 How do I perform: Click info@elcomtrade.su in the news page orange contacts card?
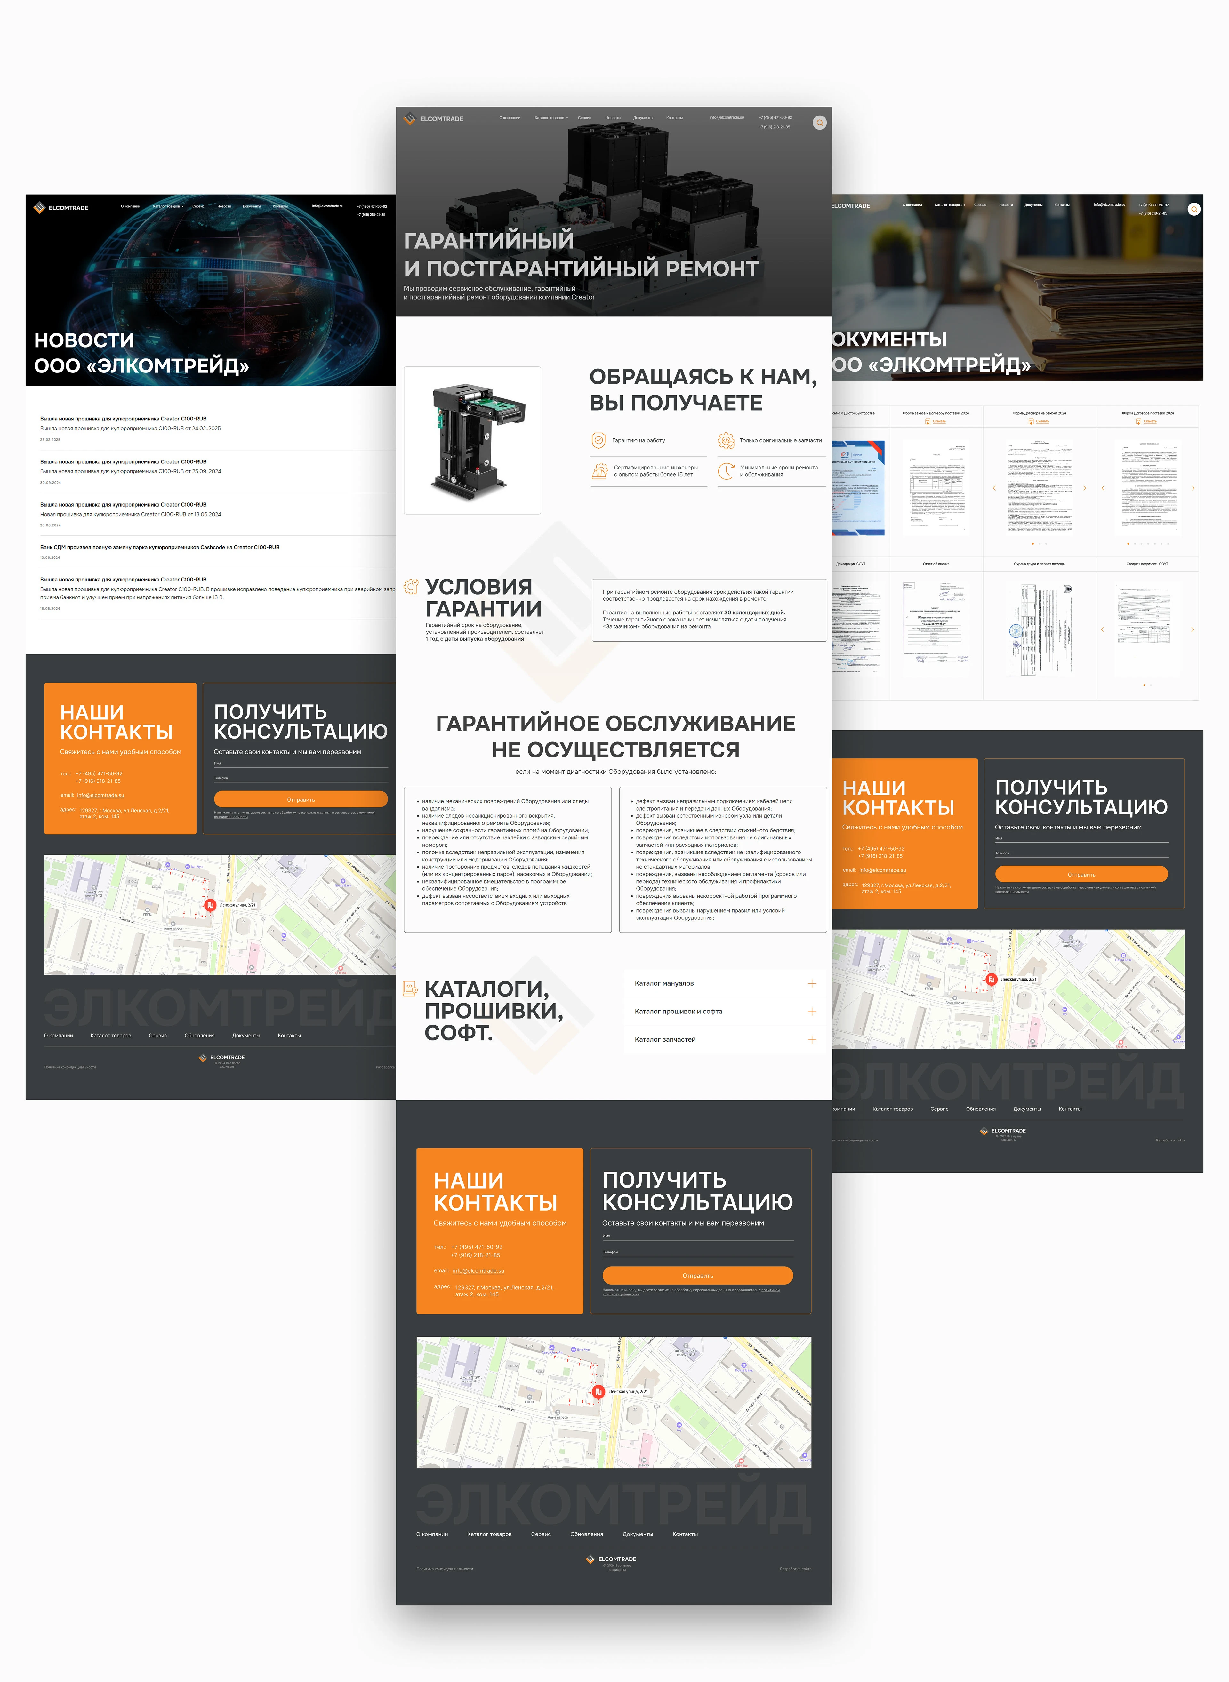[100, 795]
